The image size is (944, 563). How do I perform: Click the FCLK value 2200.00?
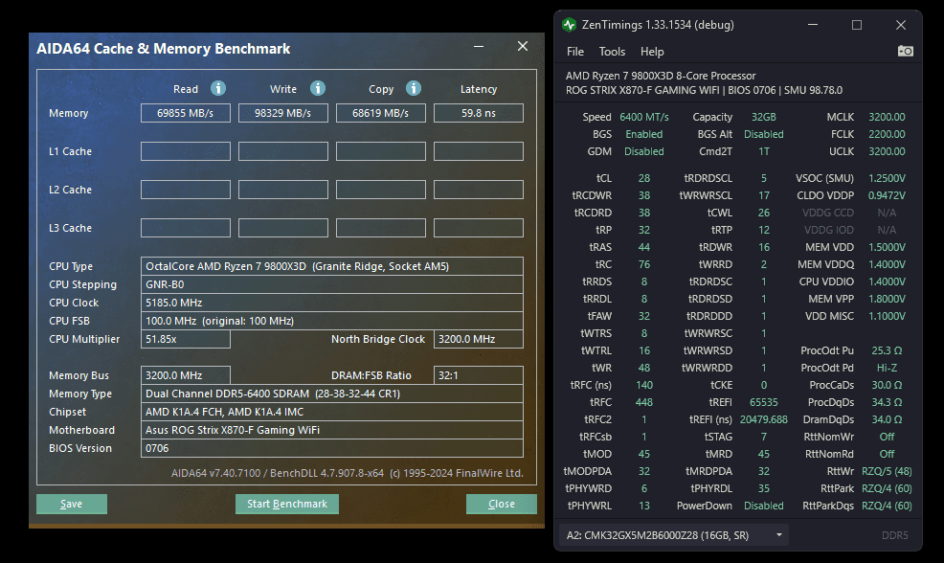point(887,134)
